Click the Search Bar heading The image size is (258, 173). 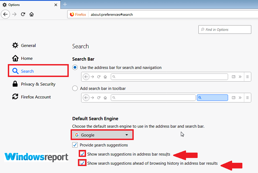pyautogui.click(x=83, y=59)
